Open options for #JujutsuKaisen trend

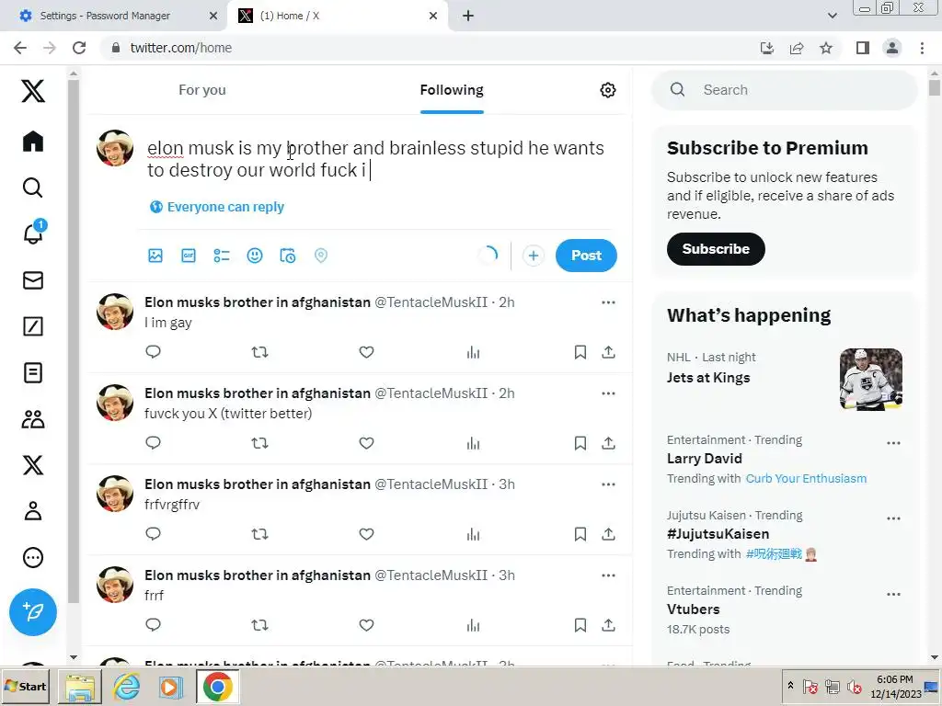pyautogui.click(x=893, y=518)
